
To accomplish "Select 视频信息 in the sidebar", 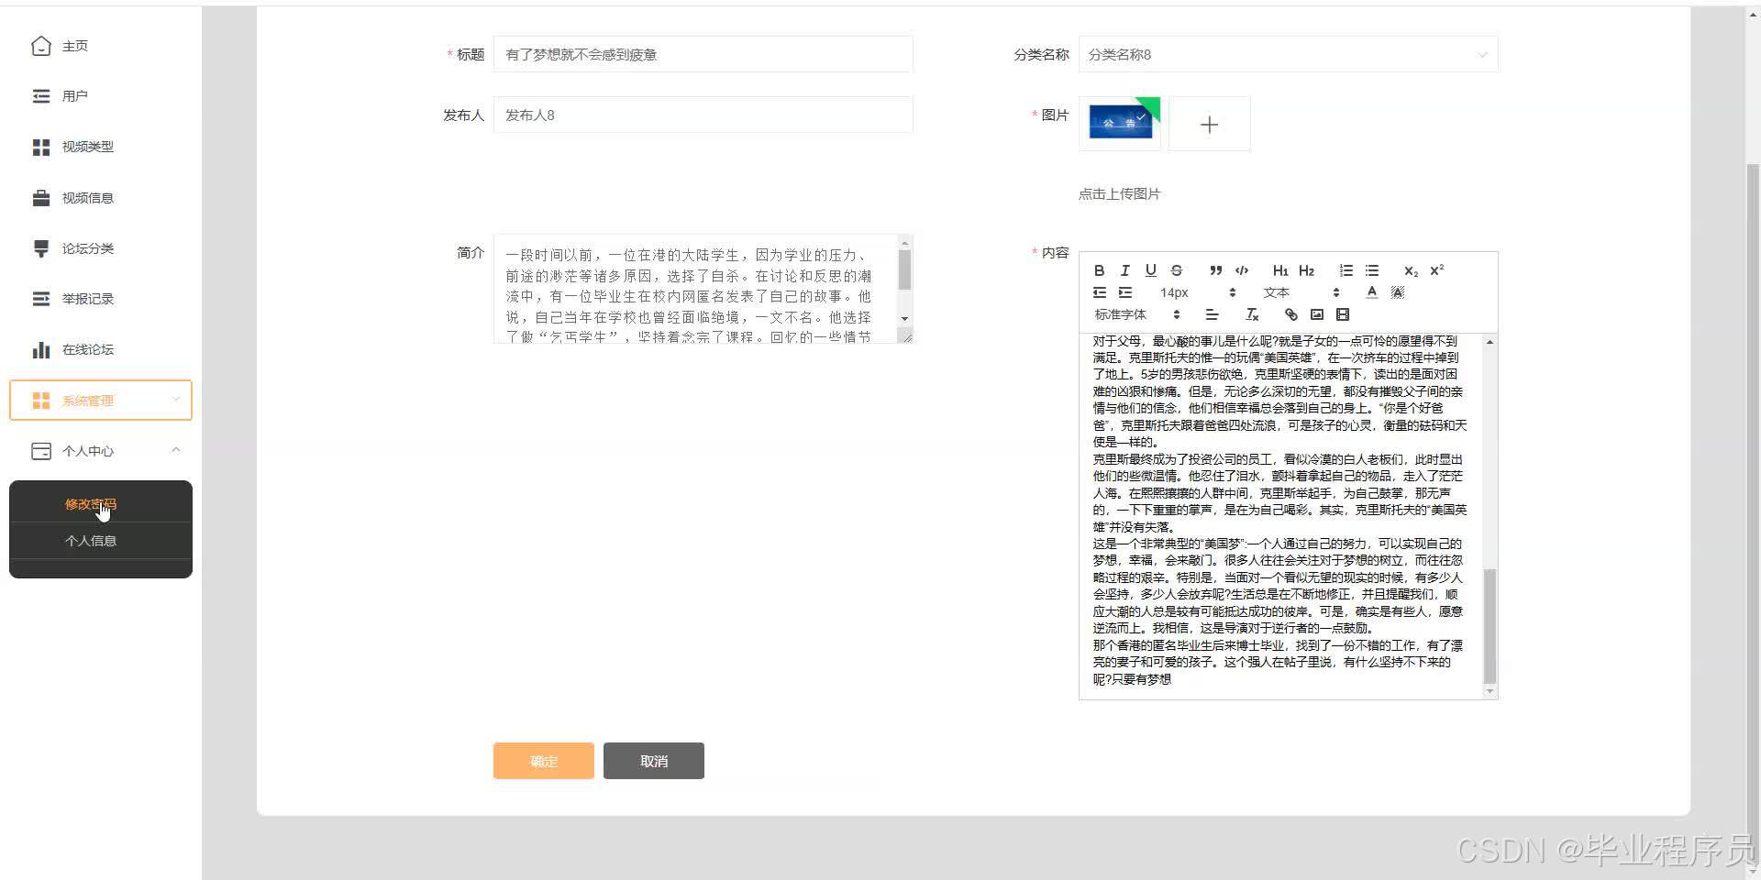I will coord(88,197).
